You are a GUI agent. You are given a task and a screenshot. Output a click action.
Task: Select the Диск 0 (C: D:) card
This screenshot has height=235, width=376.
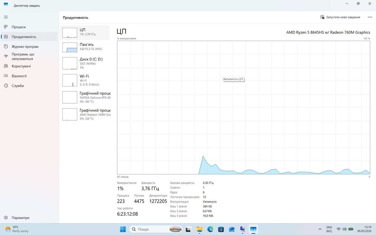[x=85, y=63]
